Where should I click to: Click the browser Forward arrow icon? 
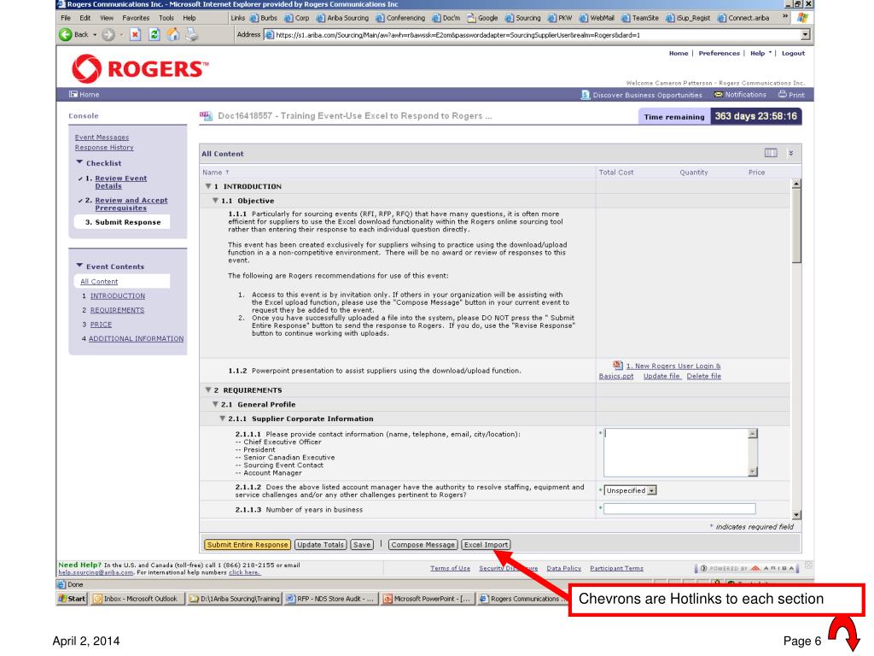[x=108, y=34]
